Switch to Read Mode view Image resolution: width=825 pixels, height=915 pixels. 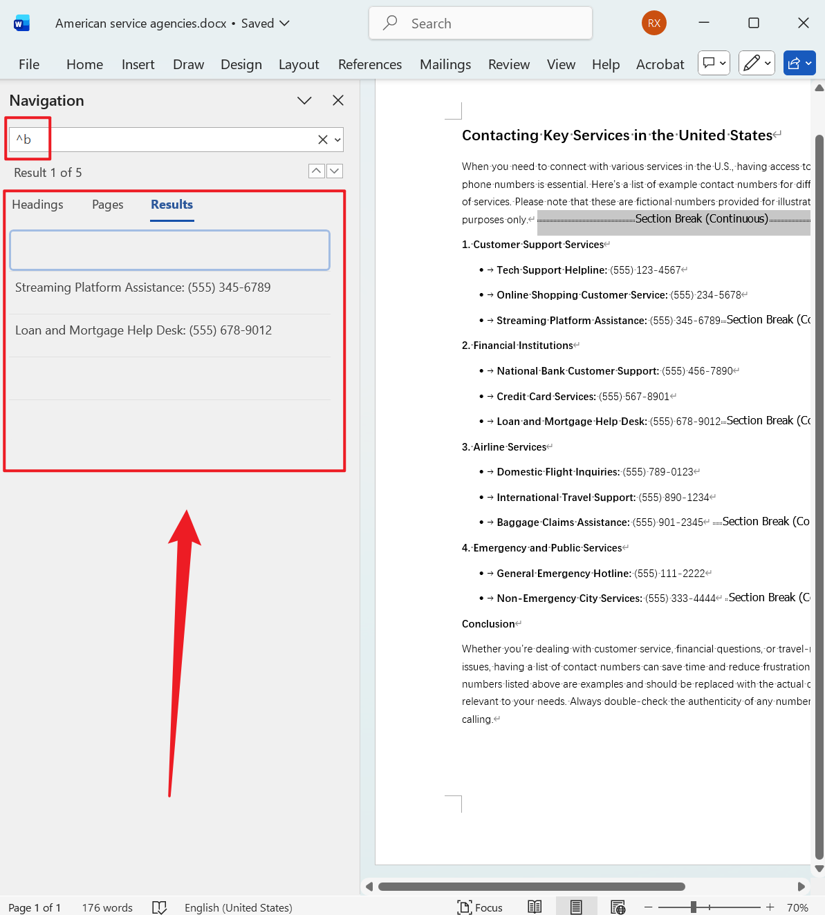pyautogui.click(x=535, y=906)
